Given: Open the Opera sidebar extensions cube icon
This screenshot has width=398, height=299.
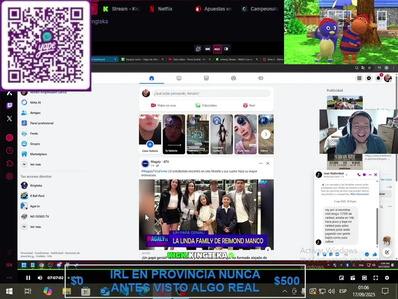Looking at the screenshot, I should [10, 163].
